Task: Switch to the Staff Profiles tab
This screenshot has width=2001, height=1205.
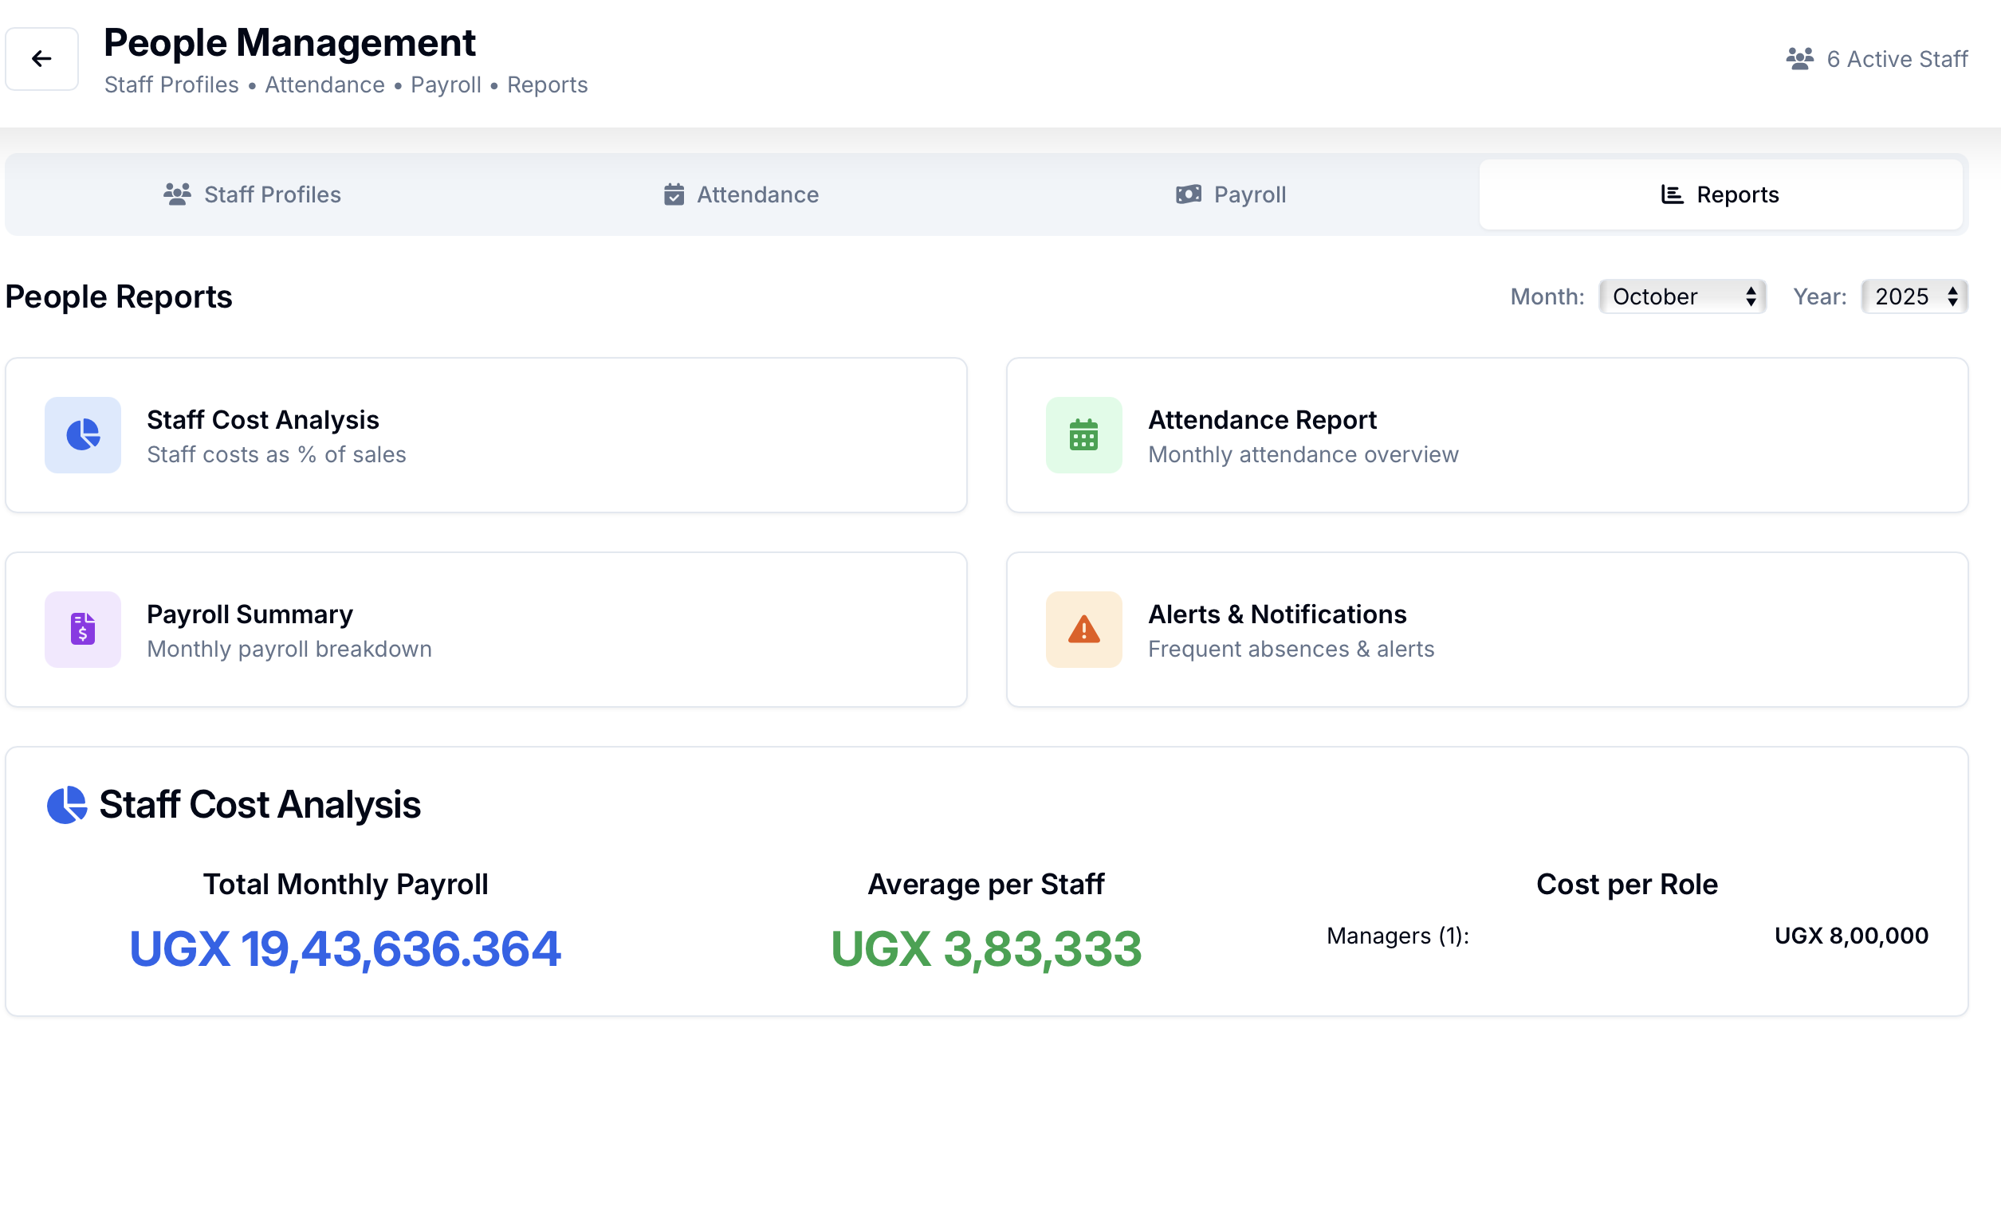Action: pyautogui.click(x=253, y=195)
